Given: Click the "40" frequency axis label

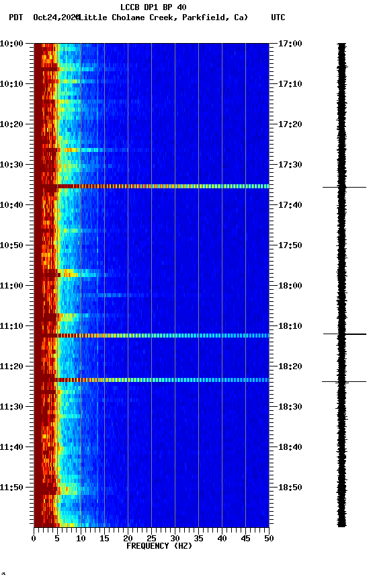Looking at the screenshot, I should [x=222, y=539].
